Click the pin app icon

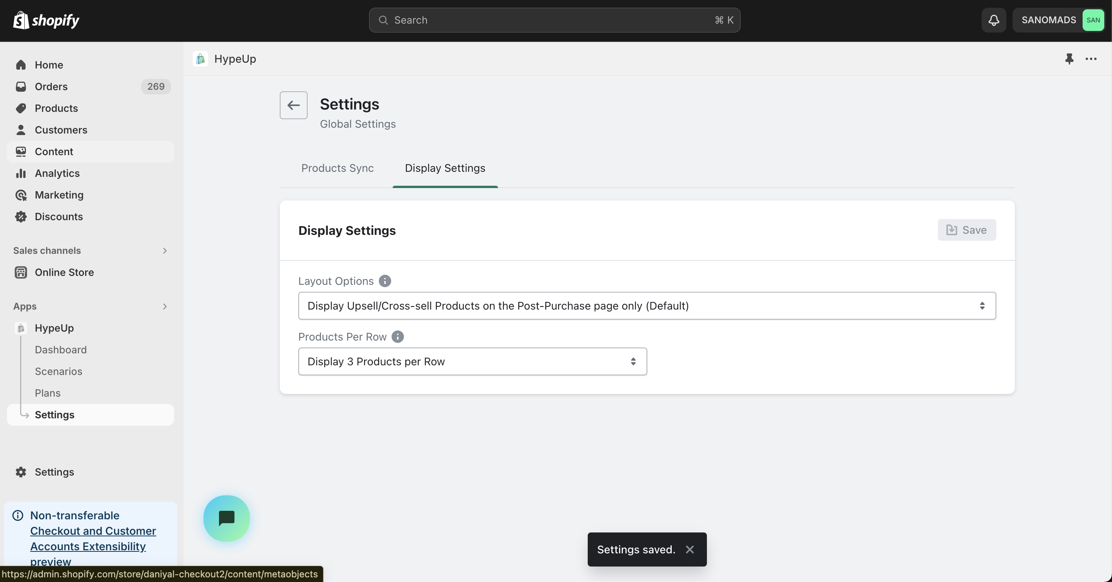coord(1069,59)
